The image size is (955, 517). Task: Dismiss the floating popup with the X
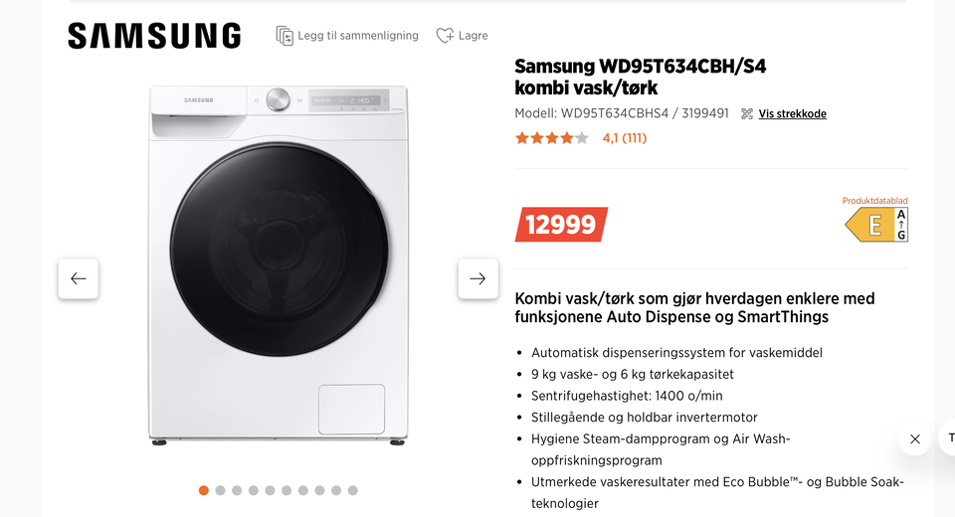(x=915, y=439)
